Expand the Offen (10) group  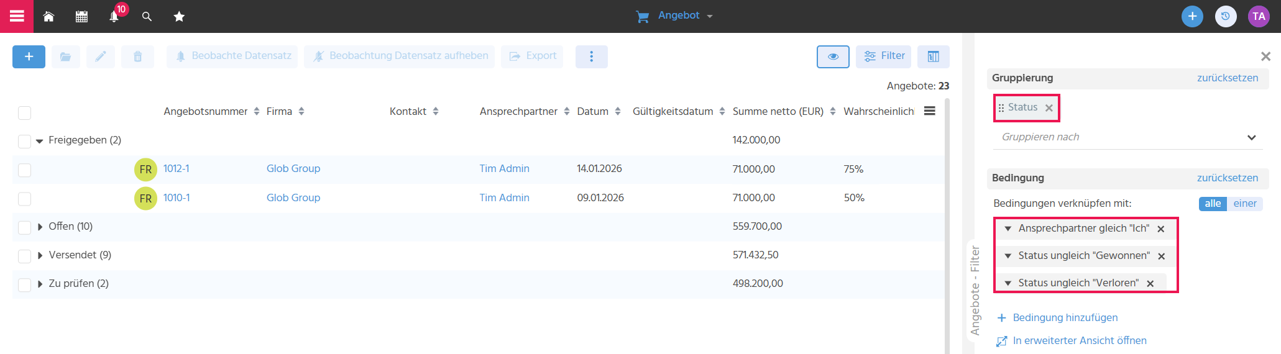tap(40, 227)
